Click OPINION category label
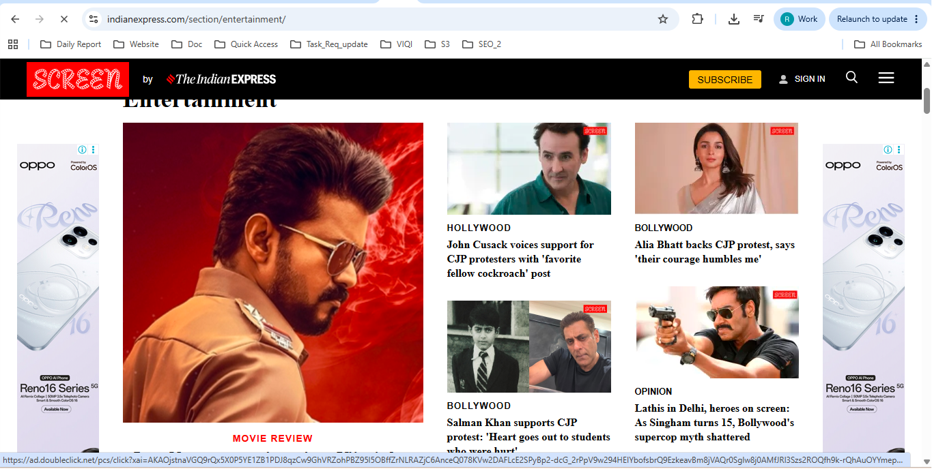Viewport: 932px width, 469px height. click(653, 391)
